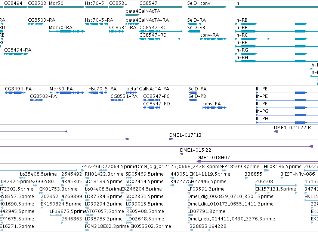This screenshot has height=232, width=318.
Task: Select the Ih gene label in top track
Action: click(237, 3)
